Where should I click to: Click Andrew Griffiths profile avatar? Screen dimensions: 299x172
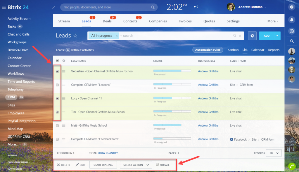(231, 7)
